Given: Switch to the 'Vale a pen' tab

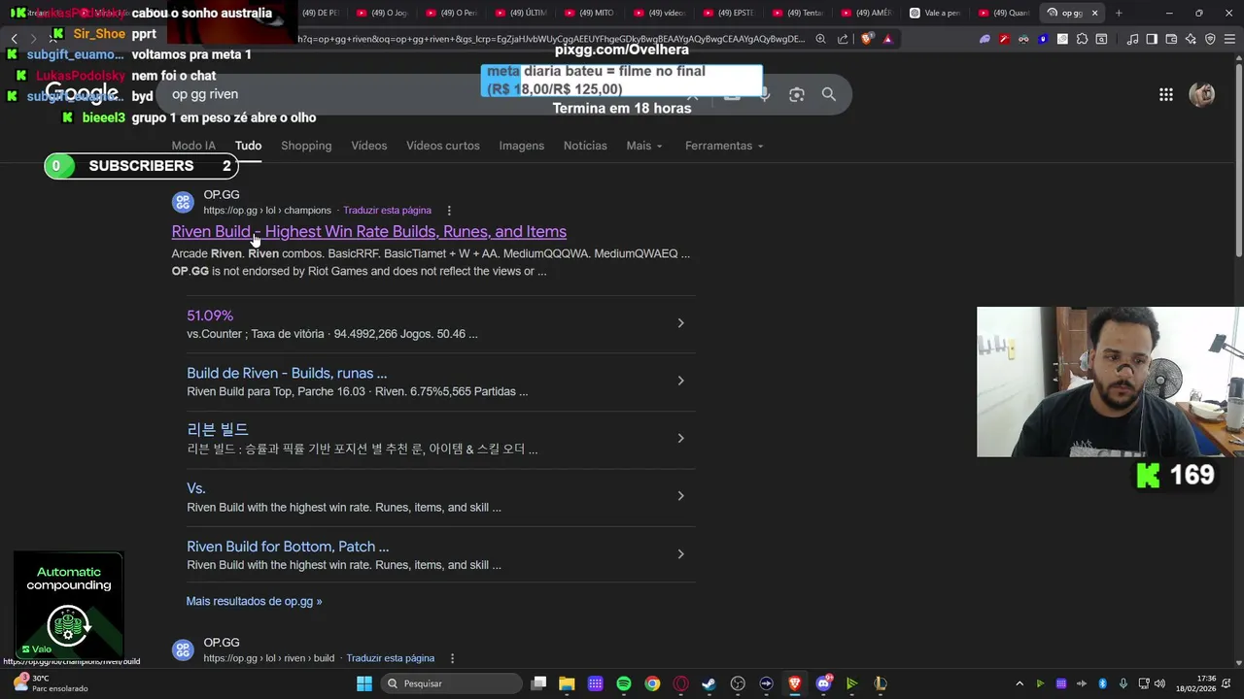Looking at the screenshot, I should 937,13.
